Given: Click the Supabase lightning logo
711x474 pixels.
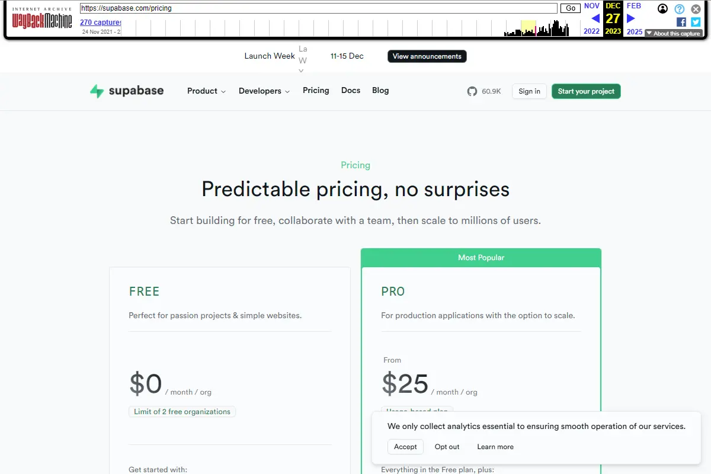Looking at the screenshot, I should pos(97,91).
